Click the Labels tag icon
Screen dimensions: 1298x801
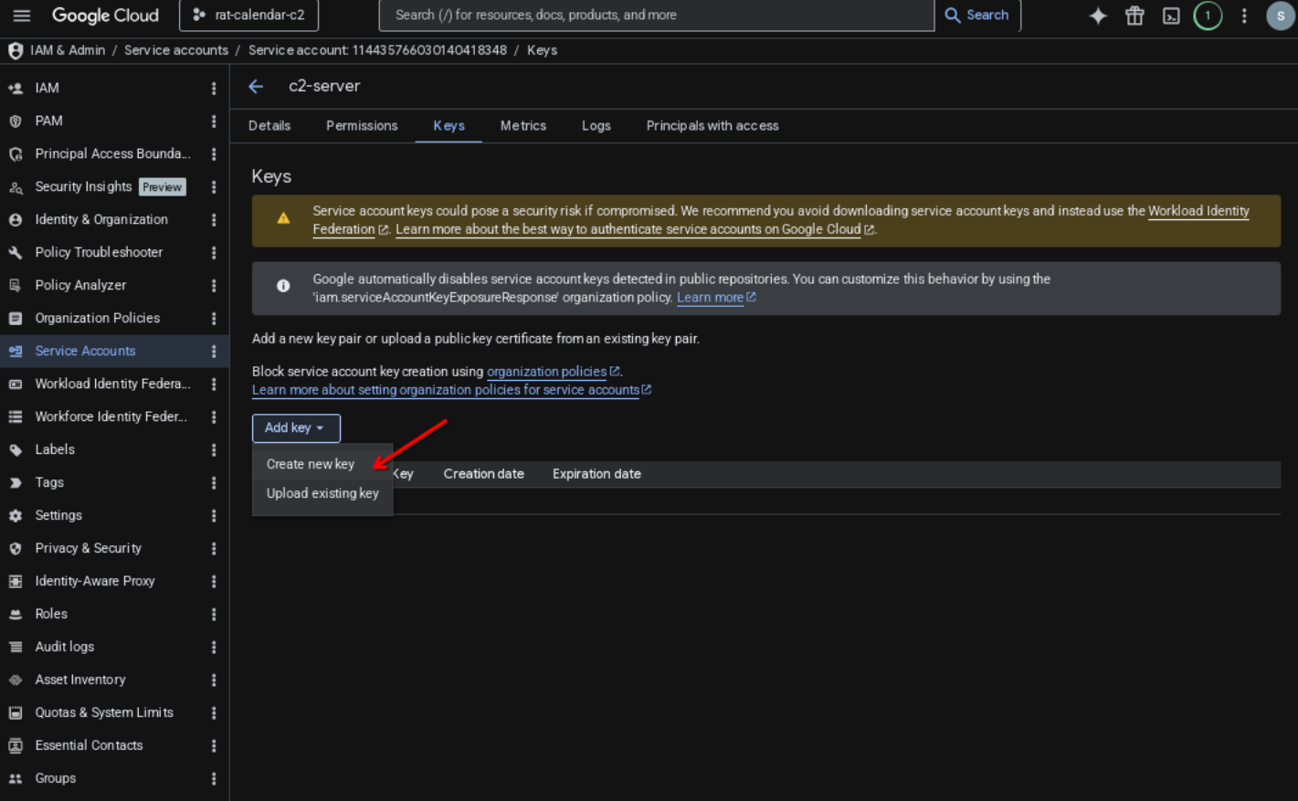(x=16, y=450)
